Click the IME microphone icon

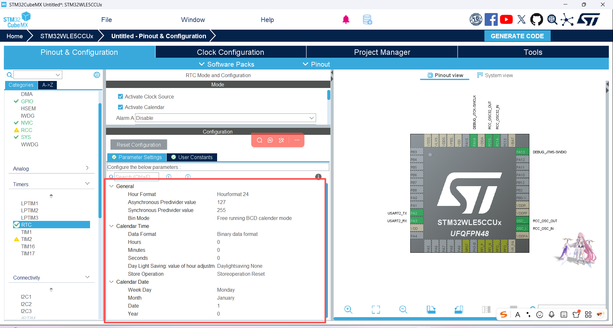click(x=551, y=315)
